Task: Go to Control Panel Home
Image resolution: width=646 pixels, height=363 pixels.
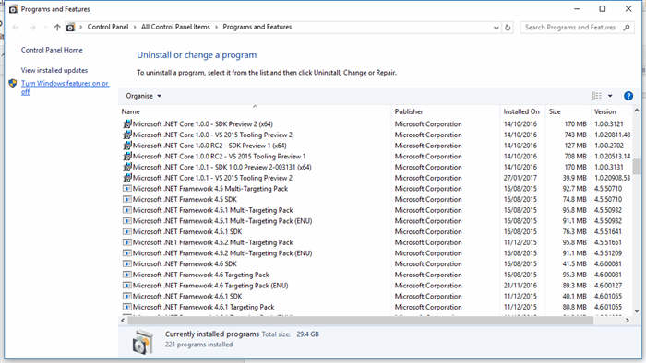Action: coord(52,50)
